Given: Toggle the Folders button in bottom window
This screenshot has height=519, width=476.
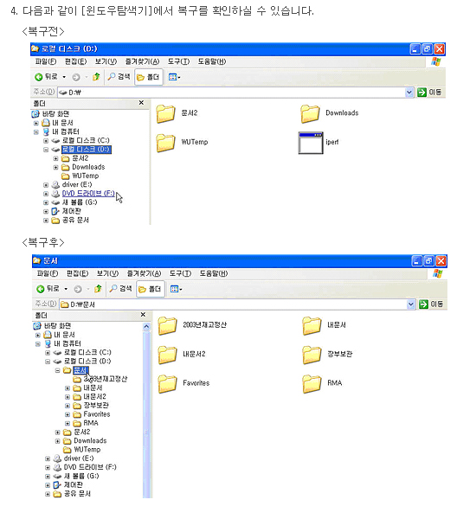Looking at the screenshot, I should tap(150, 289).
